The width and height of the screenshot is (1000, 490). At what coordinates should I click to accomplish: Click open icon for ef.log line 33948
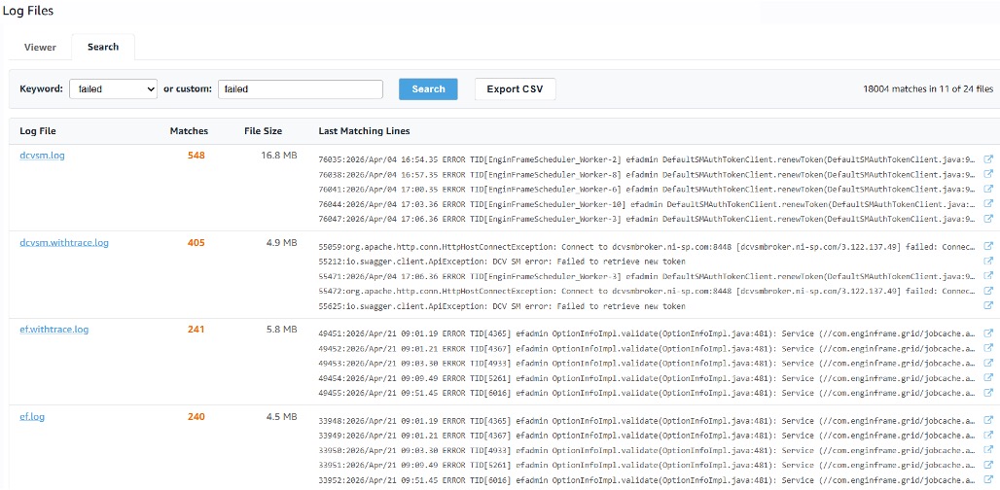989,421
